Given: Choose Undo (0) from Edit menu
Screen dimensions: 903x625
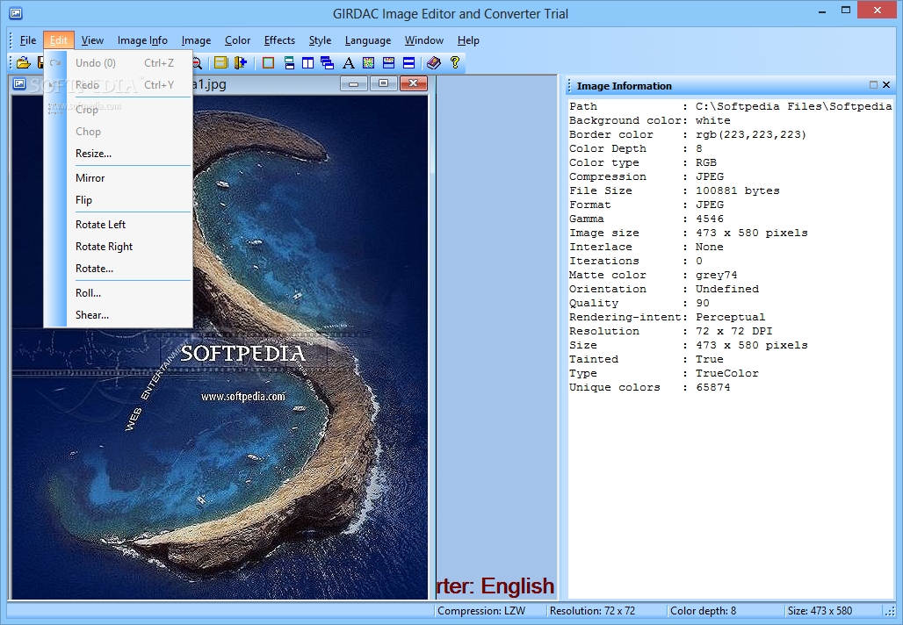Looking at the screenshot, I should coord(118,62).
